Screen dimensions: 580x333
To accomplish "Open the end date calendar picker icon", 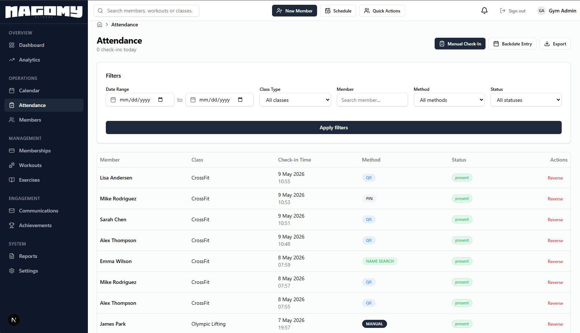I will (x=240, y=100).
